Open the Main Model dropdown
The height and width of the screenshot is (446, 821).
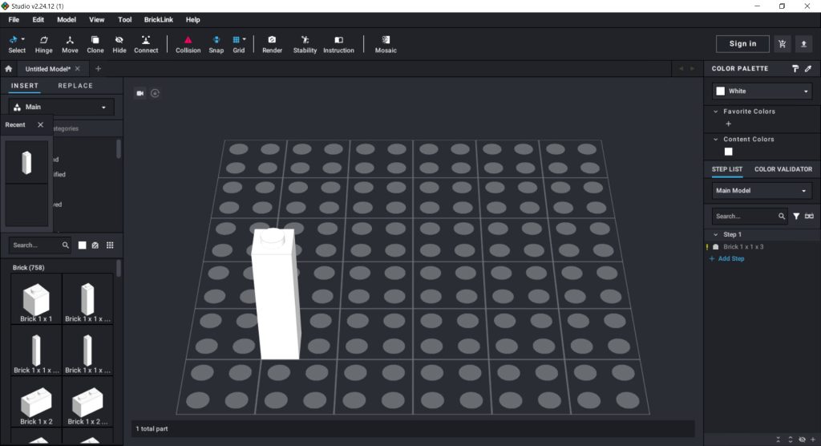(x=762, y=191)
